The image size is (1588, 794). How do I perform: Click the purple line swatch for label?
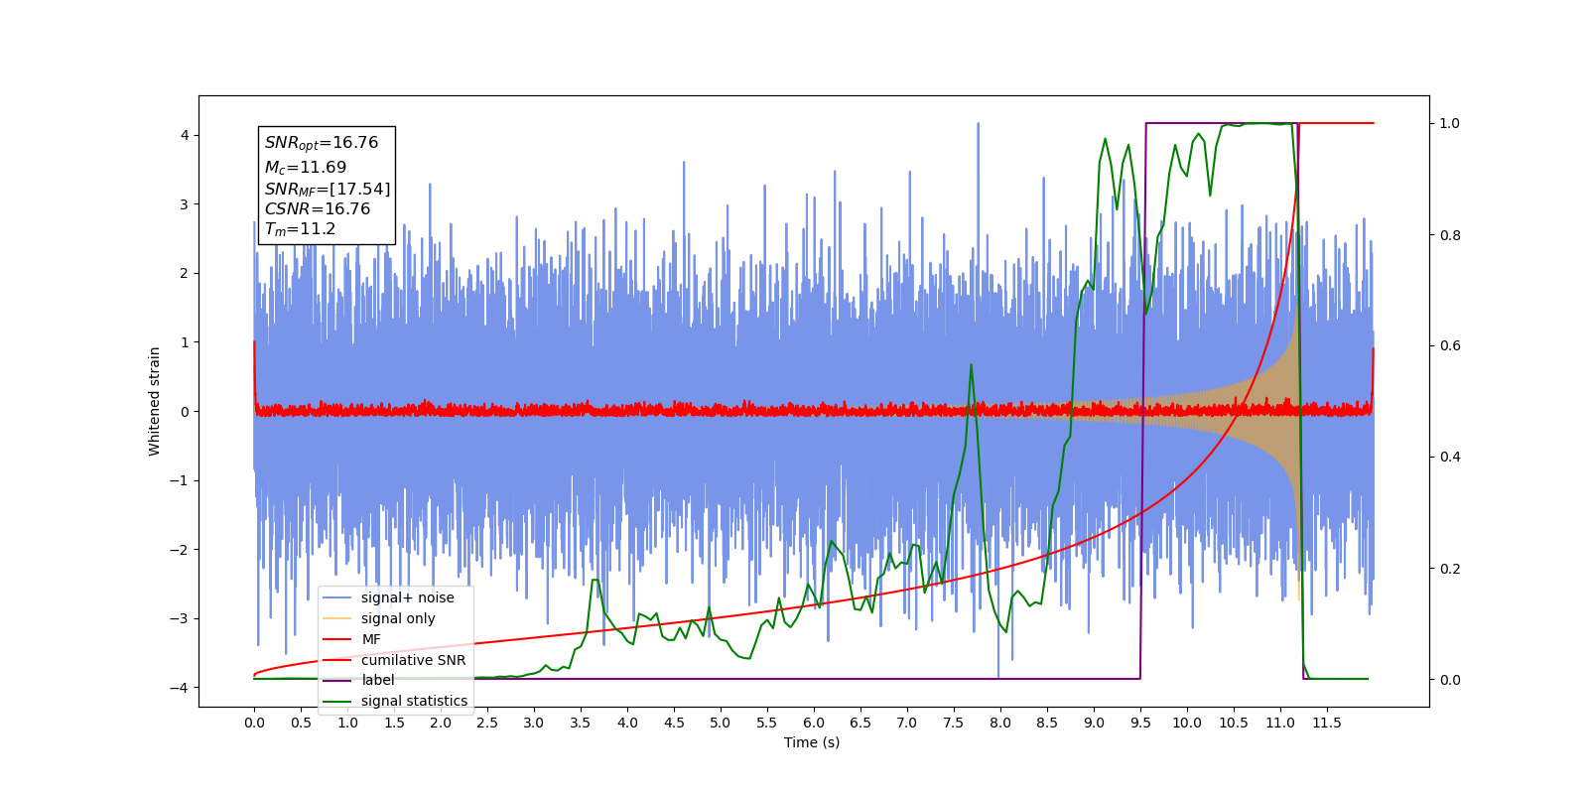point(338,680)
